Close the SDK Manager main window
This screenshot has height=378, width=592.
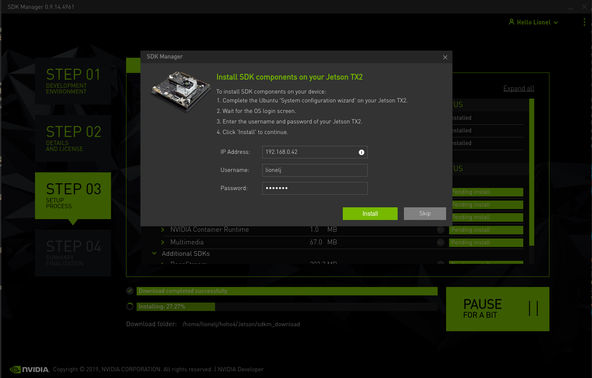584,7
